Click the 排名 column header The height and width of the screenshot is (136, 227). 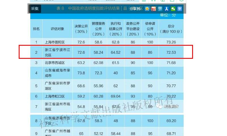tap(36, 29)
